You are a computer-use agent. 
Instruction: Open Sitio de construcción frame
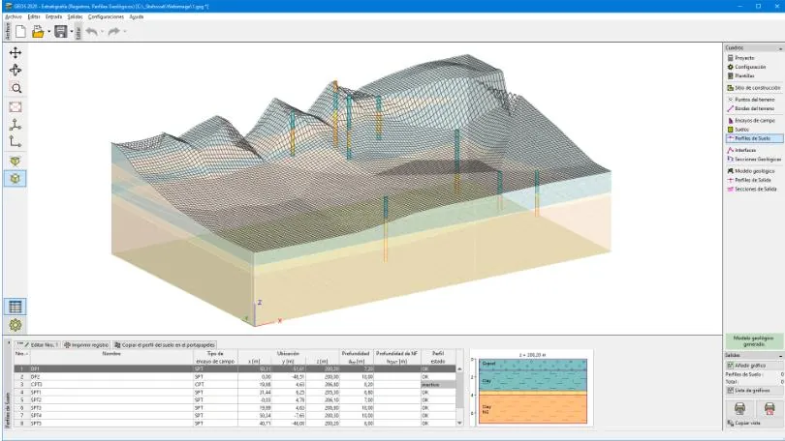coord(753,88)
